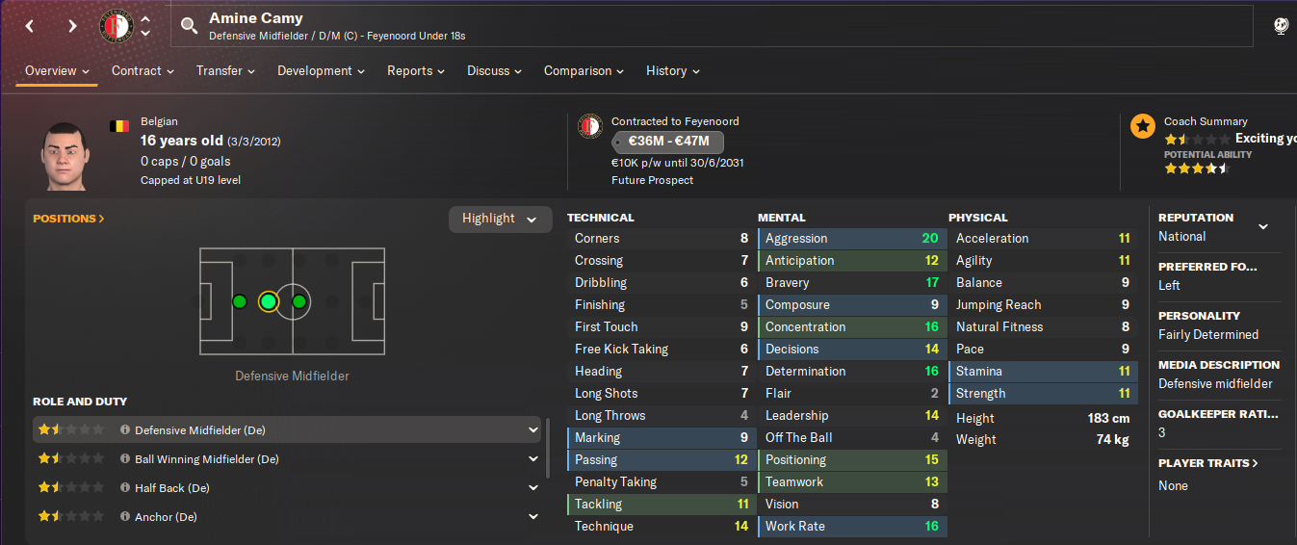This screenshot has width=1297, height=545.
Task: Click the PLAYER TRAITS heading link
Action: tap(1207, 463)
